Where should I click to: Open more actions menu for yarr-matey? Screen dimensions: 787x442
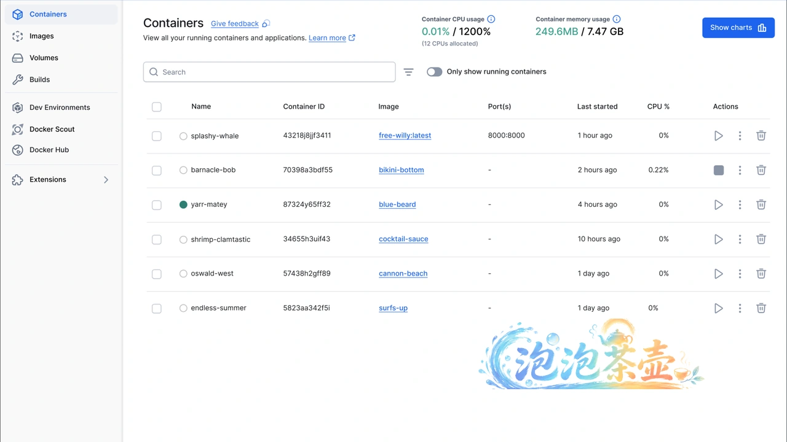click(x=740, y=204)
